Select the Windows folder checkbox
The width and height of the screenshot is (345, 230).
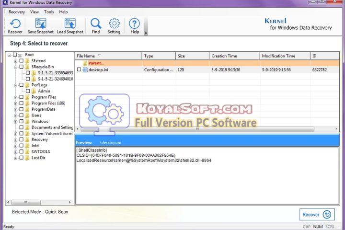point(22,121)
